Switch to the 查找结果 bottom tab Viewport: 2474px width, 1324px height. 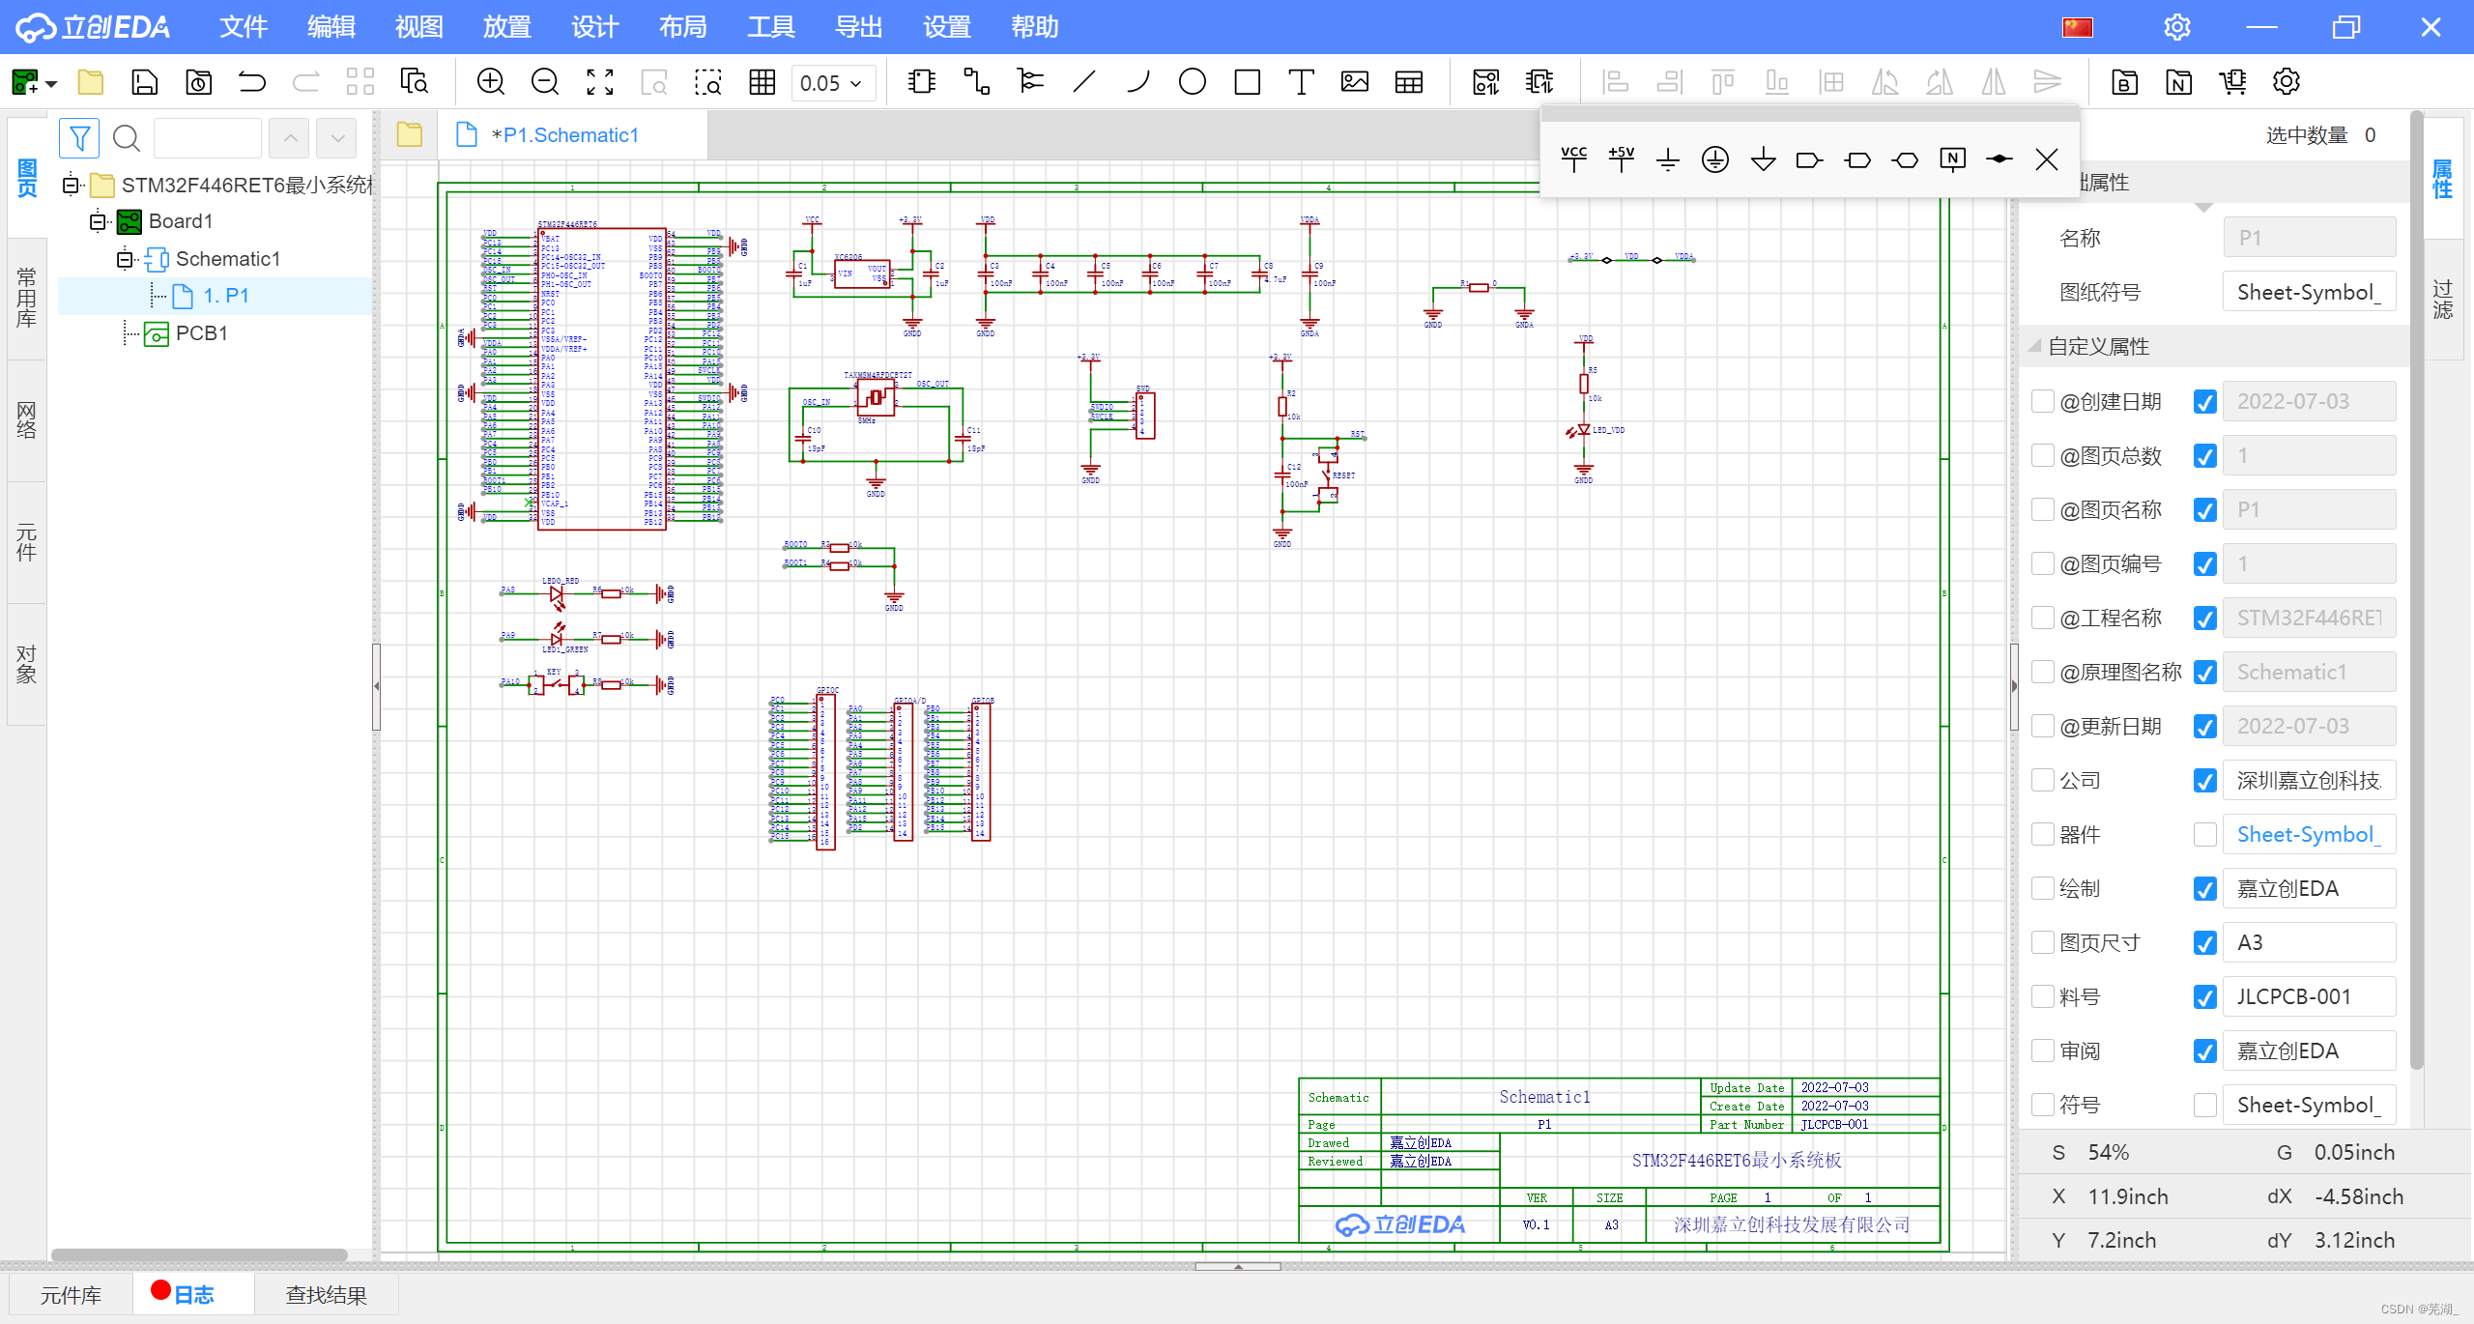tap(327, 1295)
